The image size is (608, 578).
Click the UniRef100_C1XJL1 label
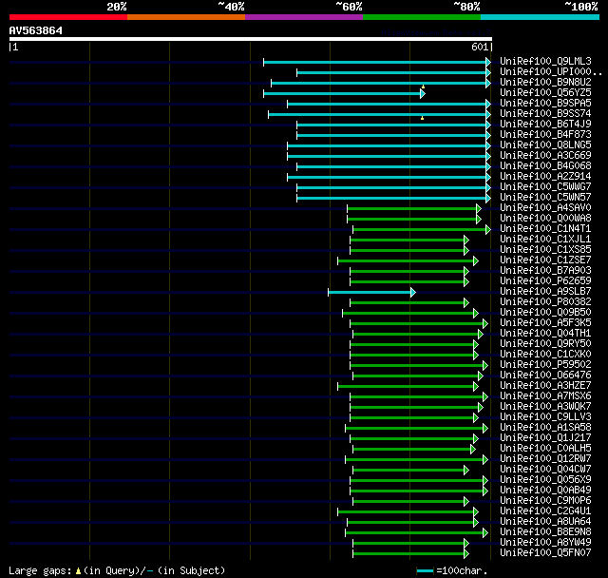tap(545, 240)
